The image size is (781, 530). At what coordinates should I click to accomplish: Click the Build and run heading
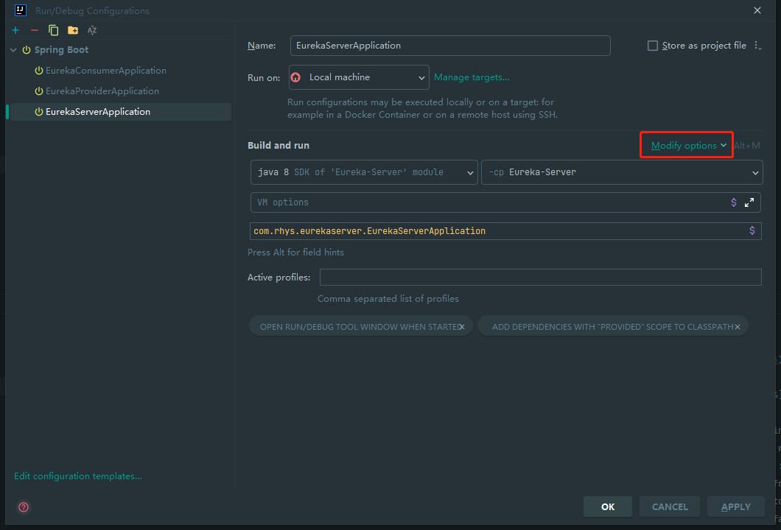(279, 145)
